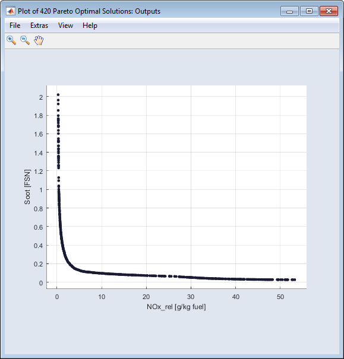Activate the Pan hand tool
The height and width of the screenshot is (359, 344).
pyautogui.click(x=39, y=40)
